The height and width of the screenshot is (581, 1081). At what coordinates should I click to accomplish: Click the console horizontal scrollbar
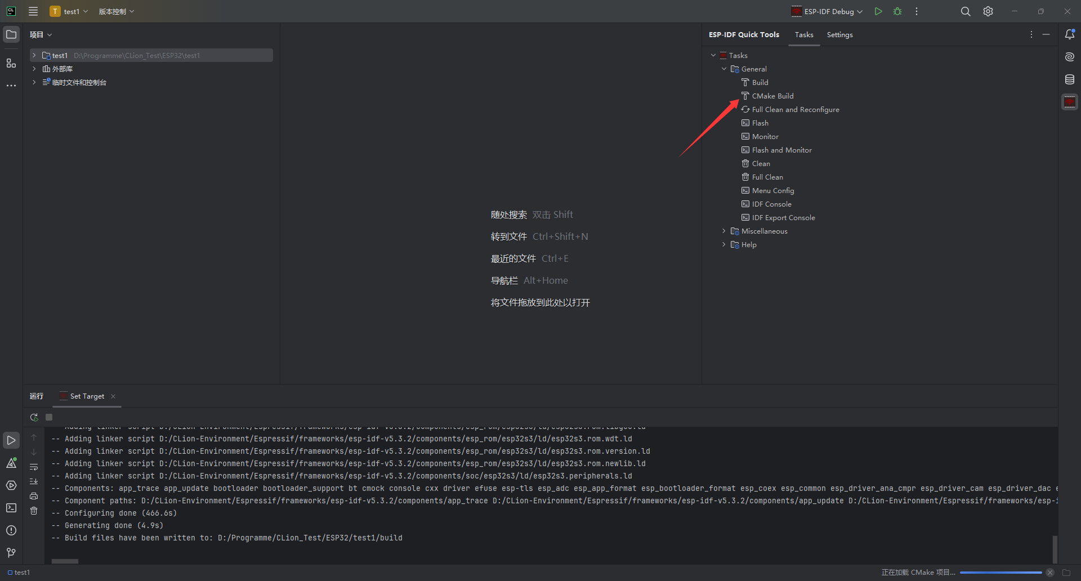click(x=65, y=561)
